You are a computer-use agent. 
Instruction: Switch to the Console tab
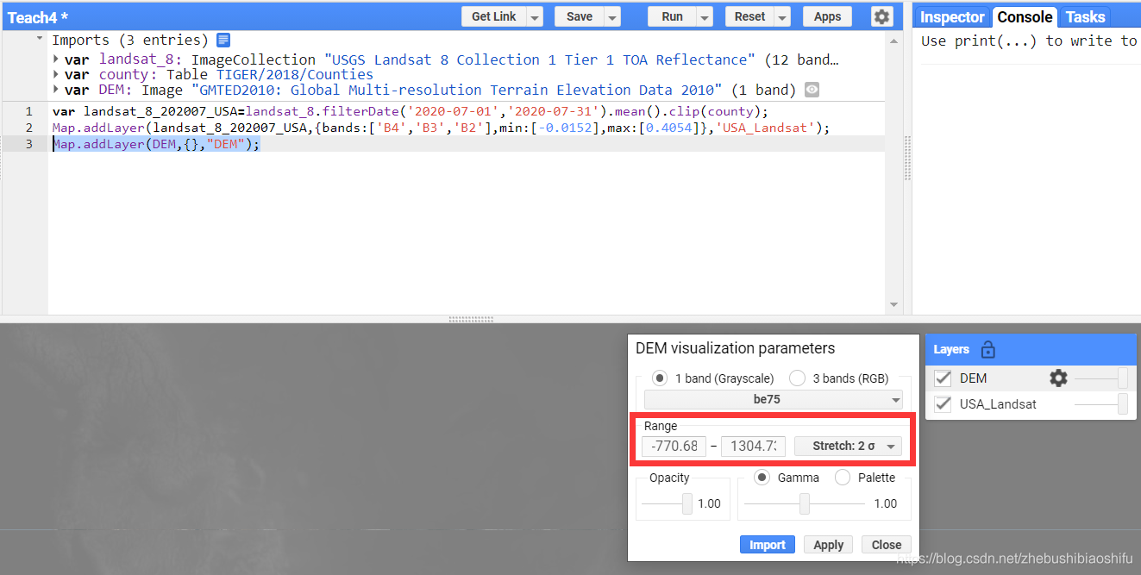[1025, 17]
